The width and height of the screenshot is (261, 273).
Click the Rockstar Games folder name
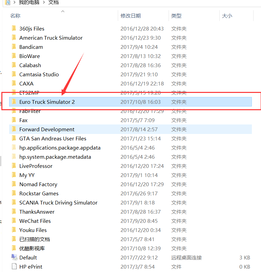[x=39, y=193]
